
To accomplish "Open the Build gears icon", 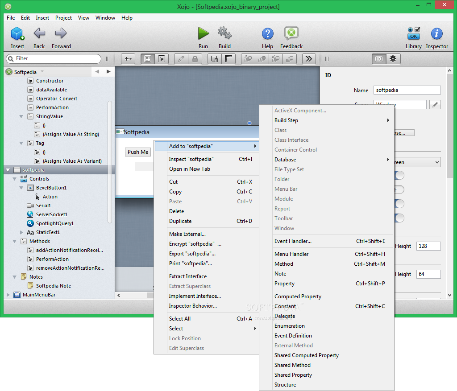I will click(224, 33).
